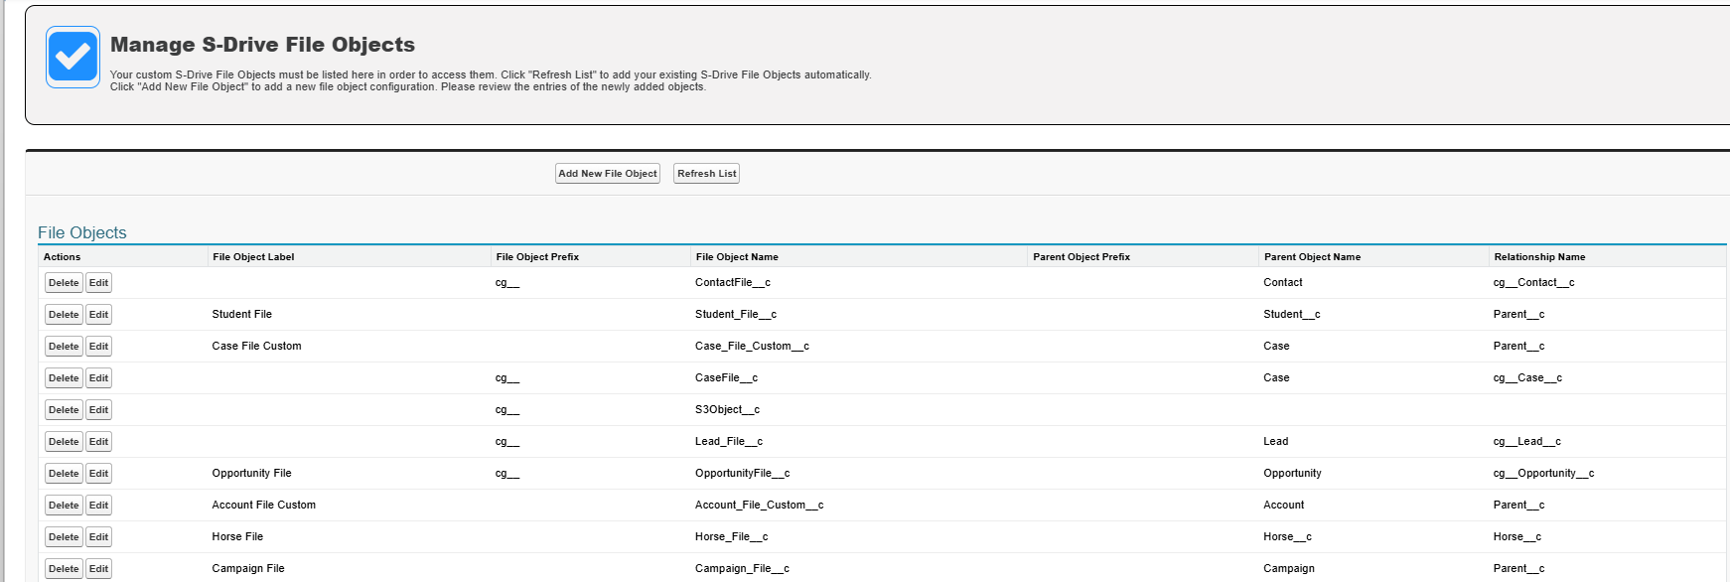The width and height of the screenshot is (1730, 582).
Task: Click the Add New File Object button
Action: (607, 174)
